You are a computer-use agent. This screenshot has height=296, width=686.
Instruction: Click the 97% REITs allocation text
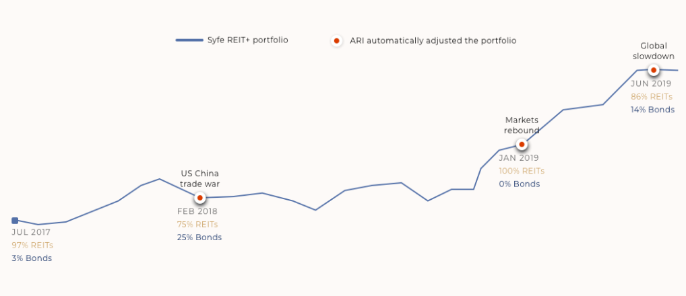tap(32, 246)
